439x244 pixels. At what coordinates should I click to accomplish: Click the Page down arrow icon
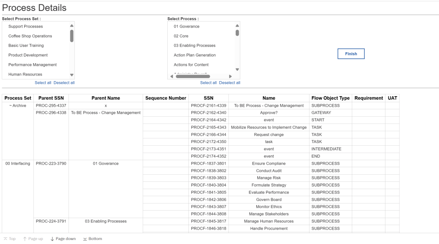pos(52,239)
